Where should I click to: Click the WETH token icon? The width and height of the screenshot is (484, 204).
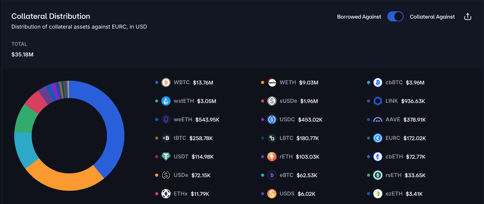point(272,82)
